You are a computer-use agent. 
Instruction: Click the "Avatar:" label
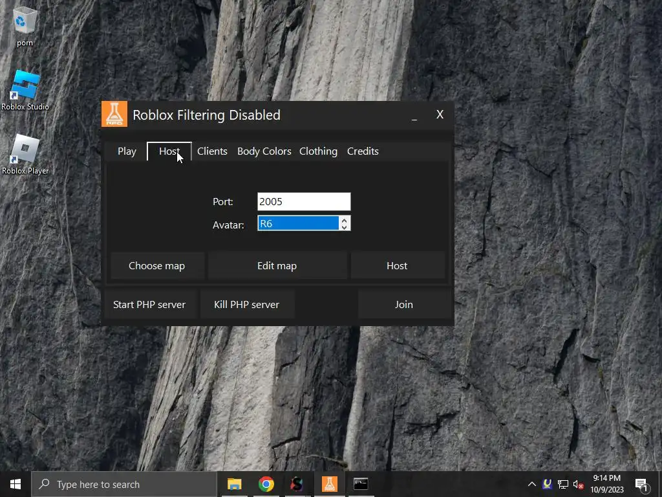pos(228,225)
